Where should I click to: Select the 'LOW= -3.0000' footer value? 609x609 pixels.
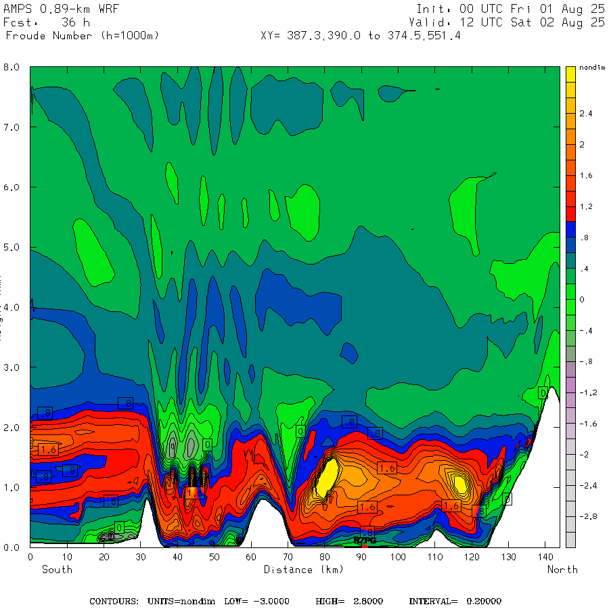256,602
